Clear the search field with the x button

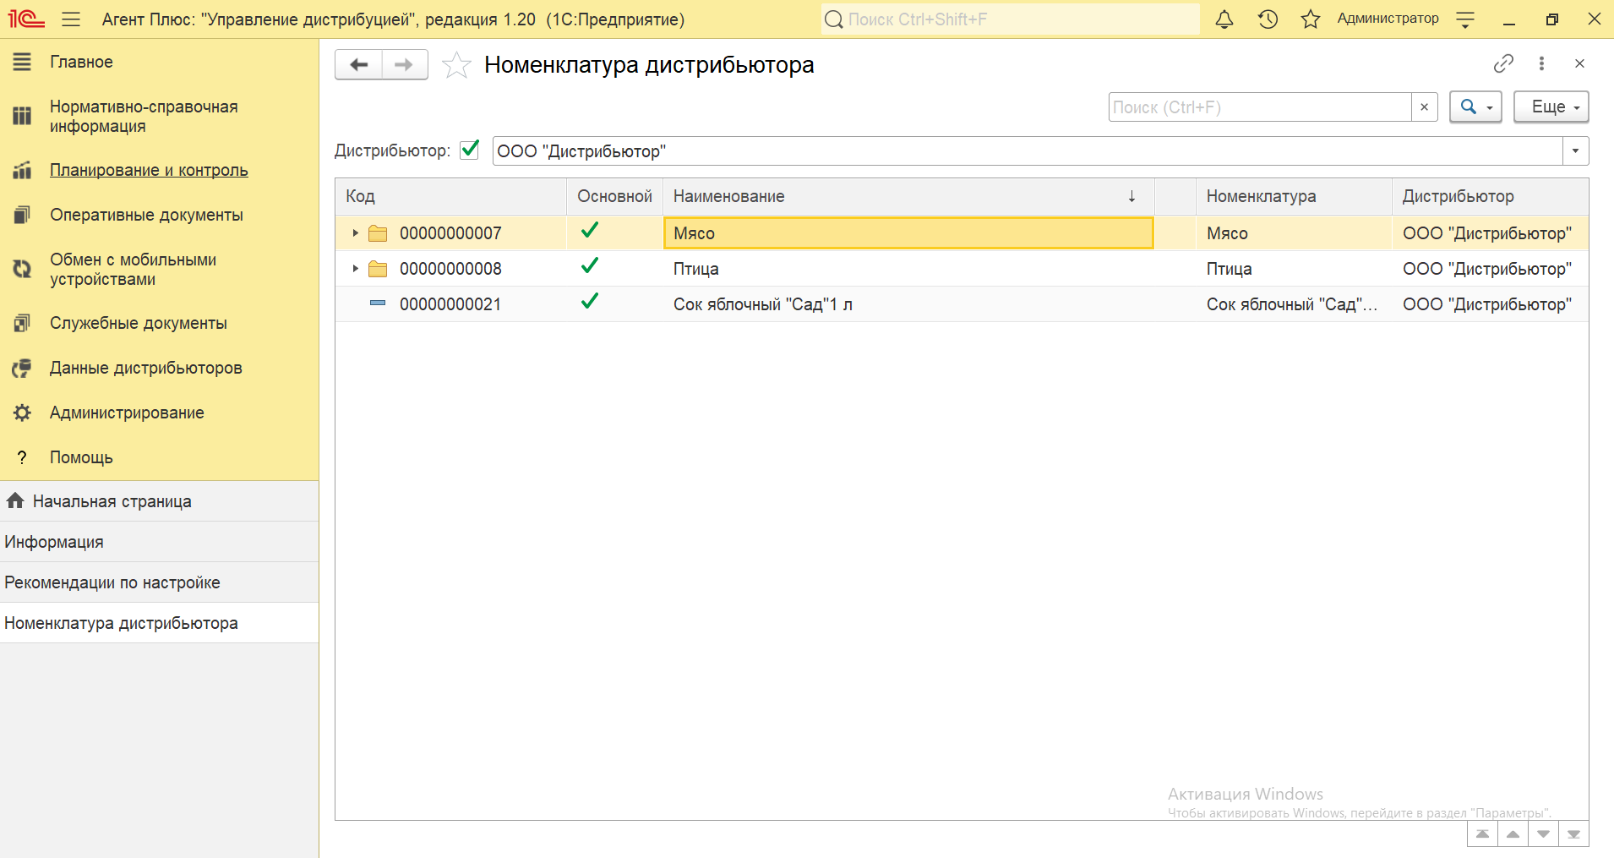click(1424, 107)
